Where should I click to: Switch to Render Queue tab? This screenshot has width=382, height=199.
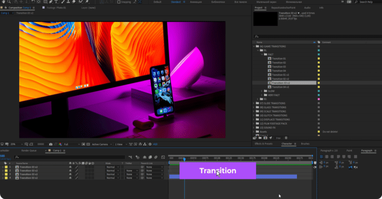[x=29, y=151]
